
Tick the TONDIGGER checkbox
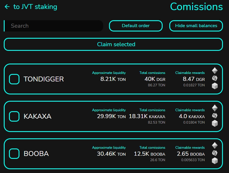point(14,79)
